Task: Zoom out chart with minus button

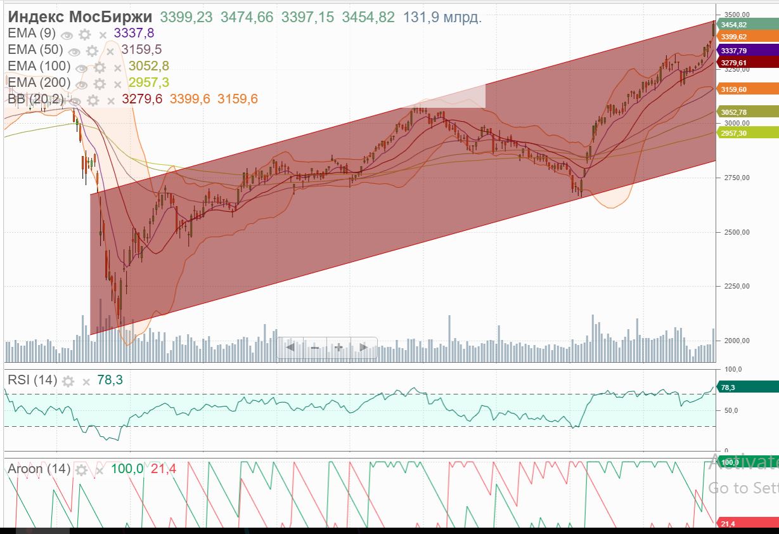Action: (314, 348)
